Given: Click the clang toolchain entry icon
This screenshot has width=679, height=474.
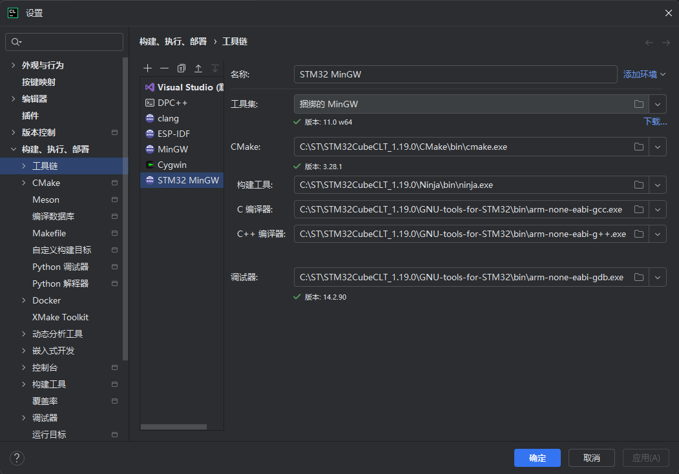Looking at the screenshot, I should [149, 118].
